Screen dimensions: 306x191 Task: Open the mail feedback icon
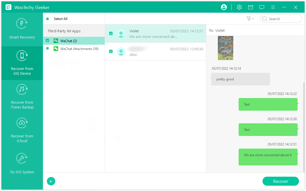pyautogui.click(x=250, y=7)
